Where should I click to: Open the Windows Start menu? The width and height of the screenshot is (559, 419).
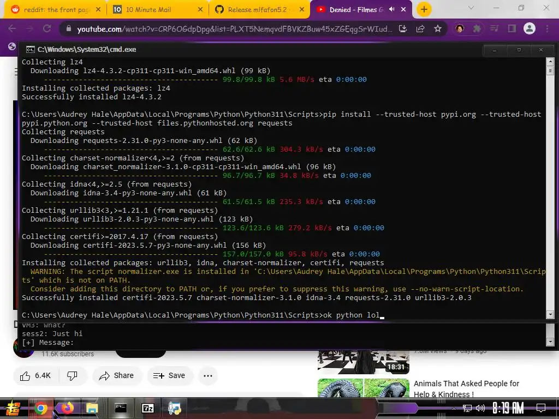(12, 408)
